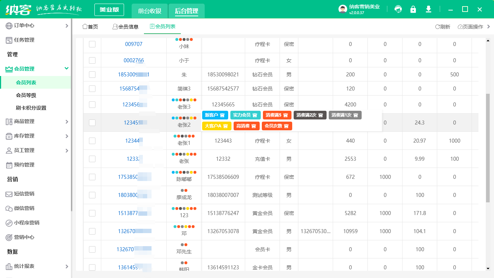Switch to 后台管理 tab
Image resolution: width=494 pixels, height=278 pixels.
[187, 11]
